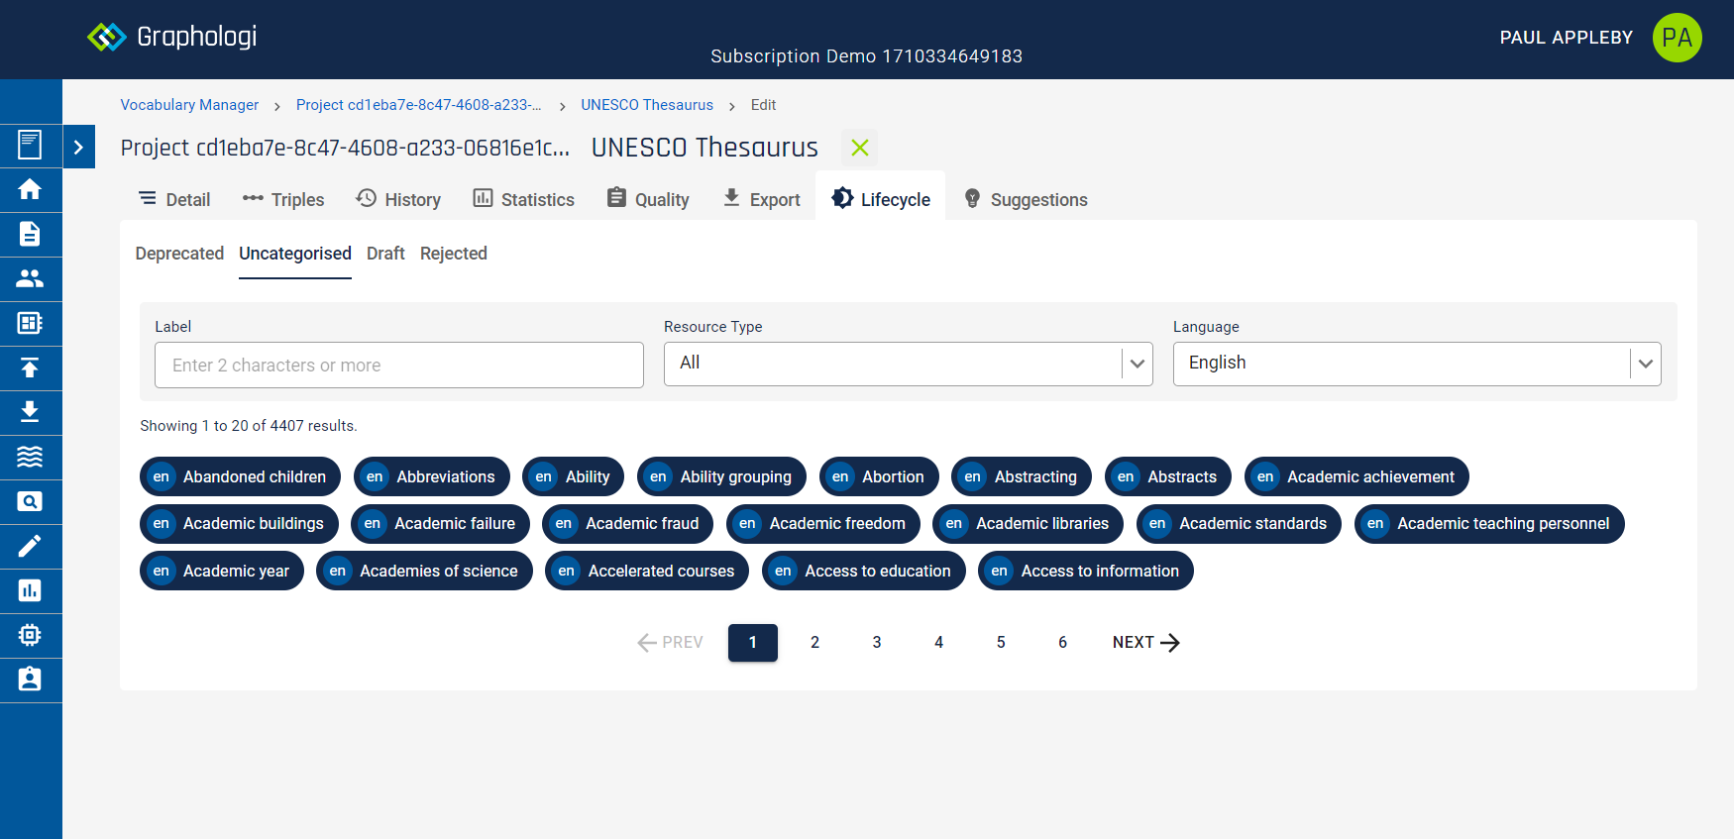Show the Draft lifecycle category
The height and width of the screenshot is (839, 1734).
tap(385, 254)
